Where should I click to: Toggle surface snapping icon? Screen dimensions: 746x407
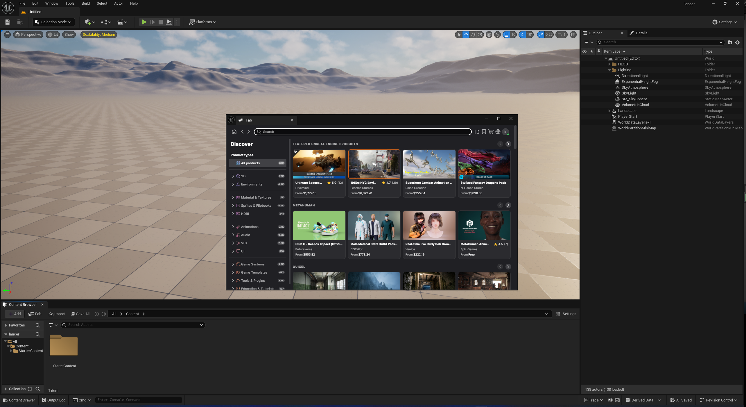(x=497, y=35)
